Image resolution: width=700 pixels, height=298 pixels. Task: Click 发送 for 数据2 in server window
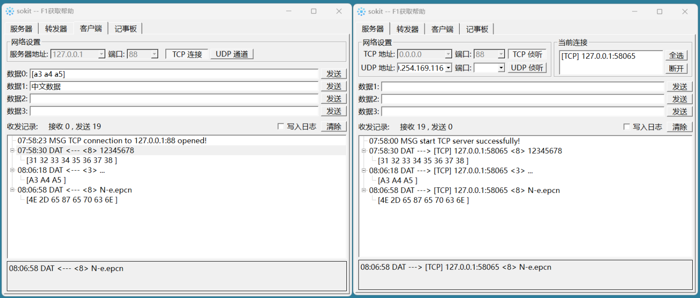pos(679,99)
